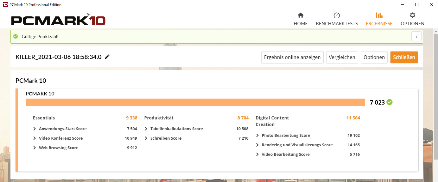The height and width of the screenshot is (182, 438).
Task: Click the PCMark 10 title bar app icon
Action: 5,4
